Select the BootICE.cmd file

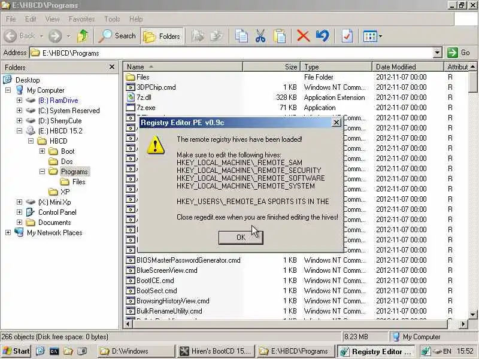pos(155,281)
